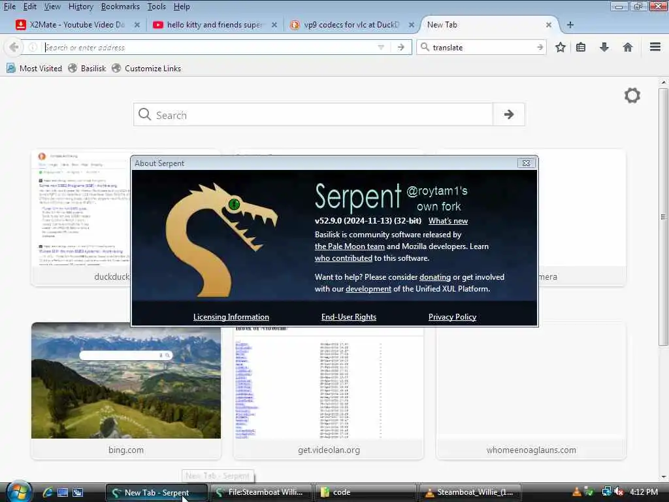Image resolution: width=669 pixels, height=502 pixels.
Task: Open the Help menu
Action: click(182, 7)
